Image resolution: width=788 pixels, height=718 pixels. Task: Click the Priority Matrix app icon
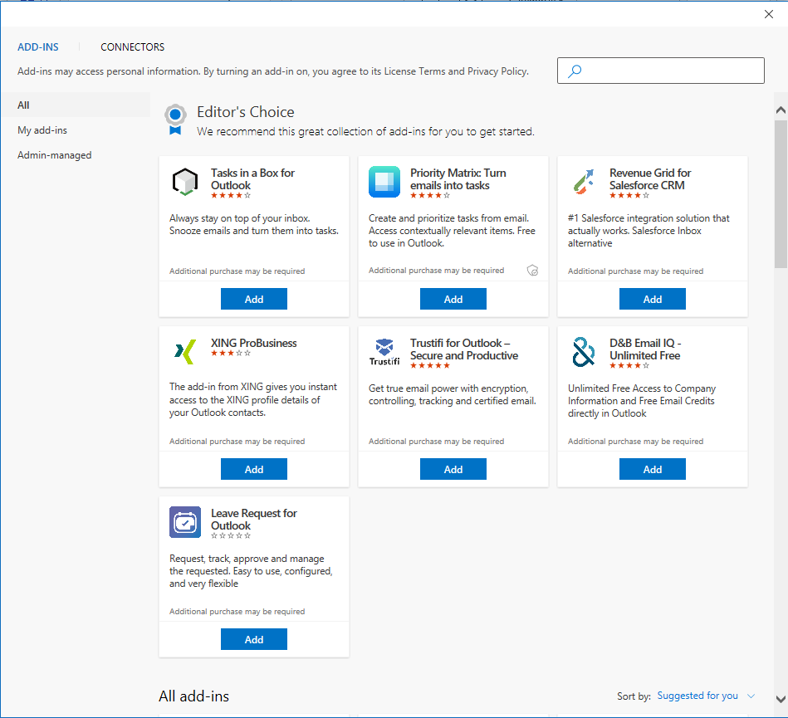[384, 182]
